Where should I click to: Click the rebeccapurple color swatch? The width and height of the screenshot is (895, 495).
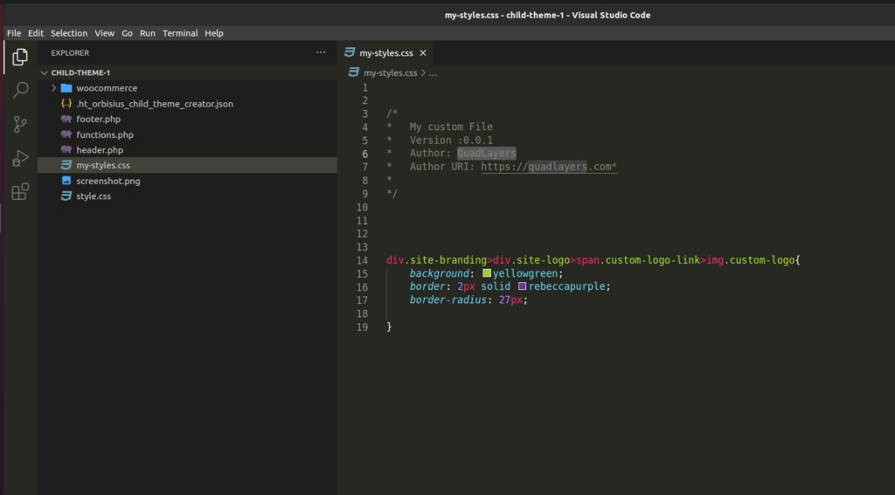coord(523,286)
